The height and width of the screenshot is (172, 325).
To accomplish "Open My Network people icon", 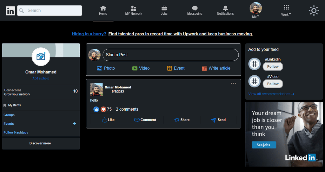I will tap(134, 8).
